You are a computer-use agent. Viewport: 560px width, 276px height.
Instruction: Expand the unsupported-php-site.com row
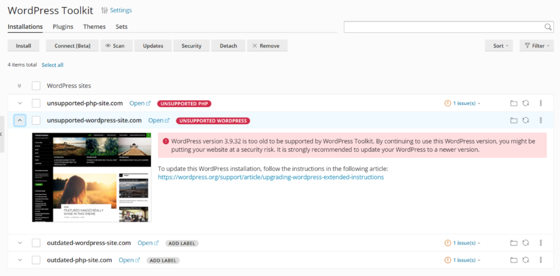coord(20,103)
